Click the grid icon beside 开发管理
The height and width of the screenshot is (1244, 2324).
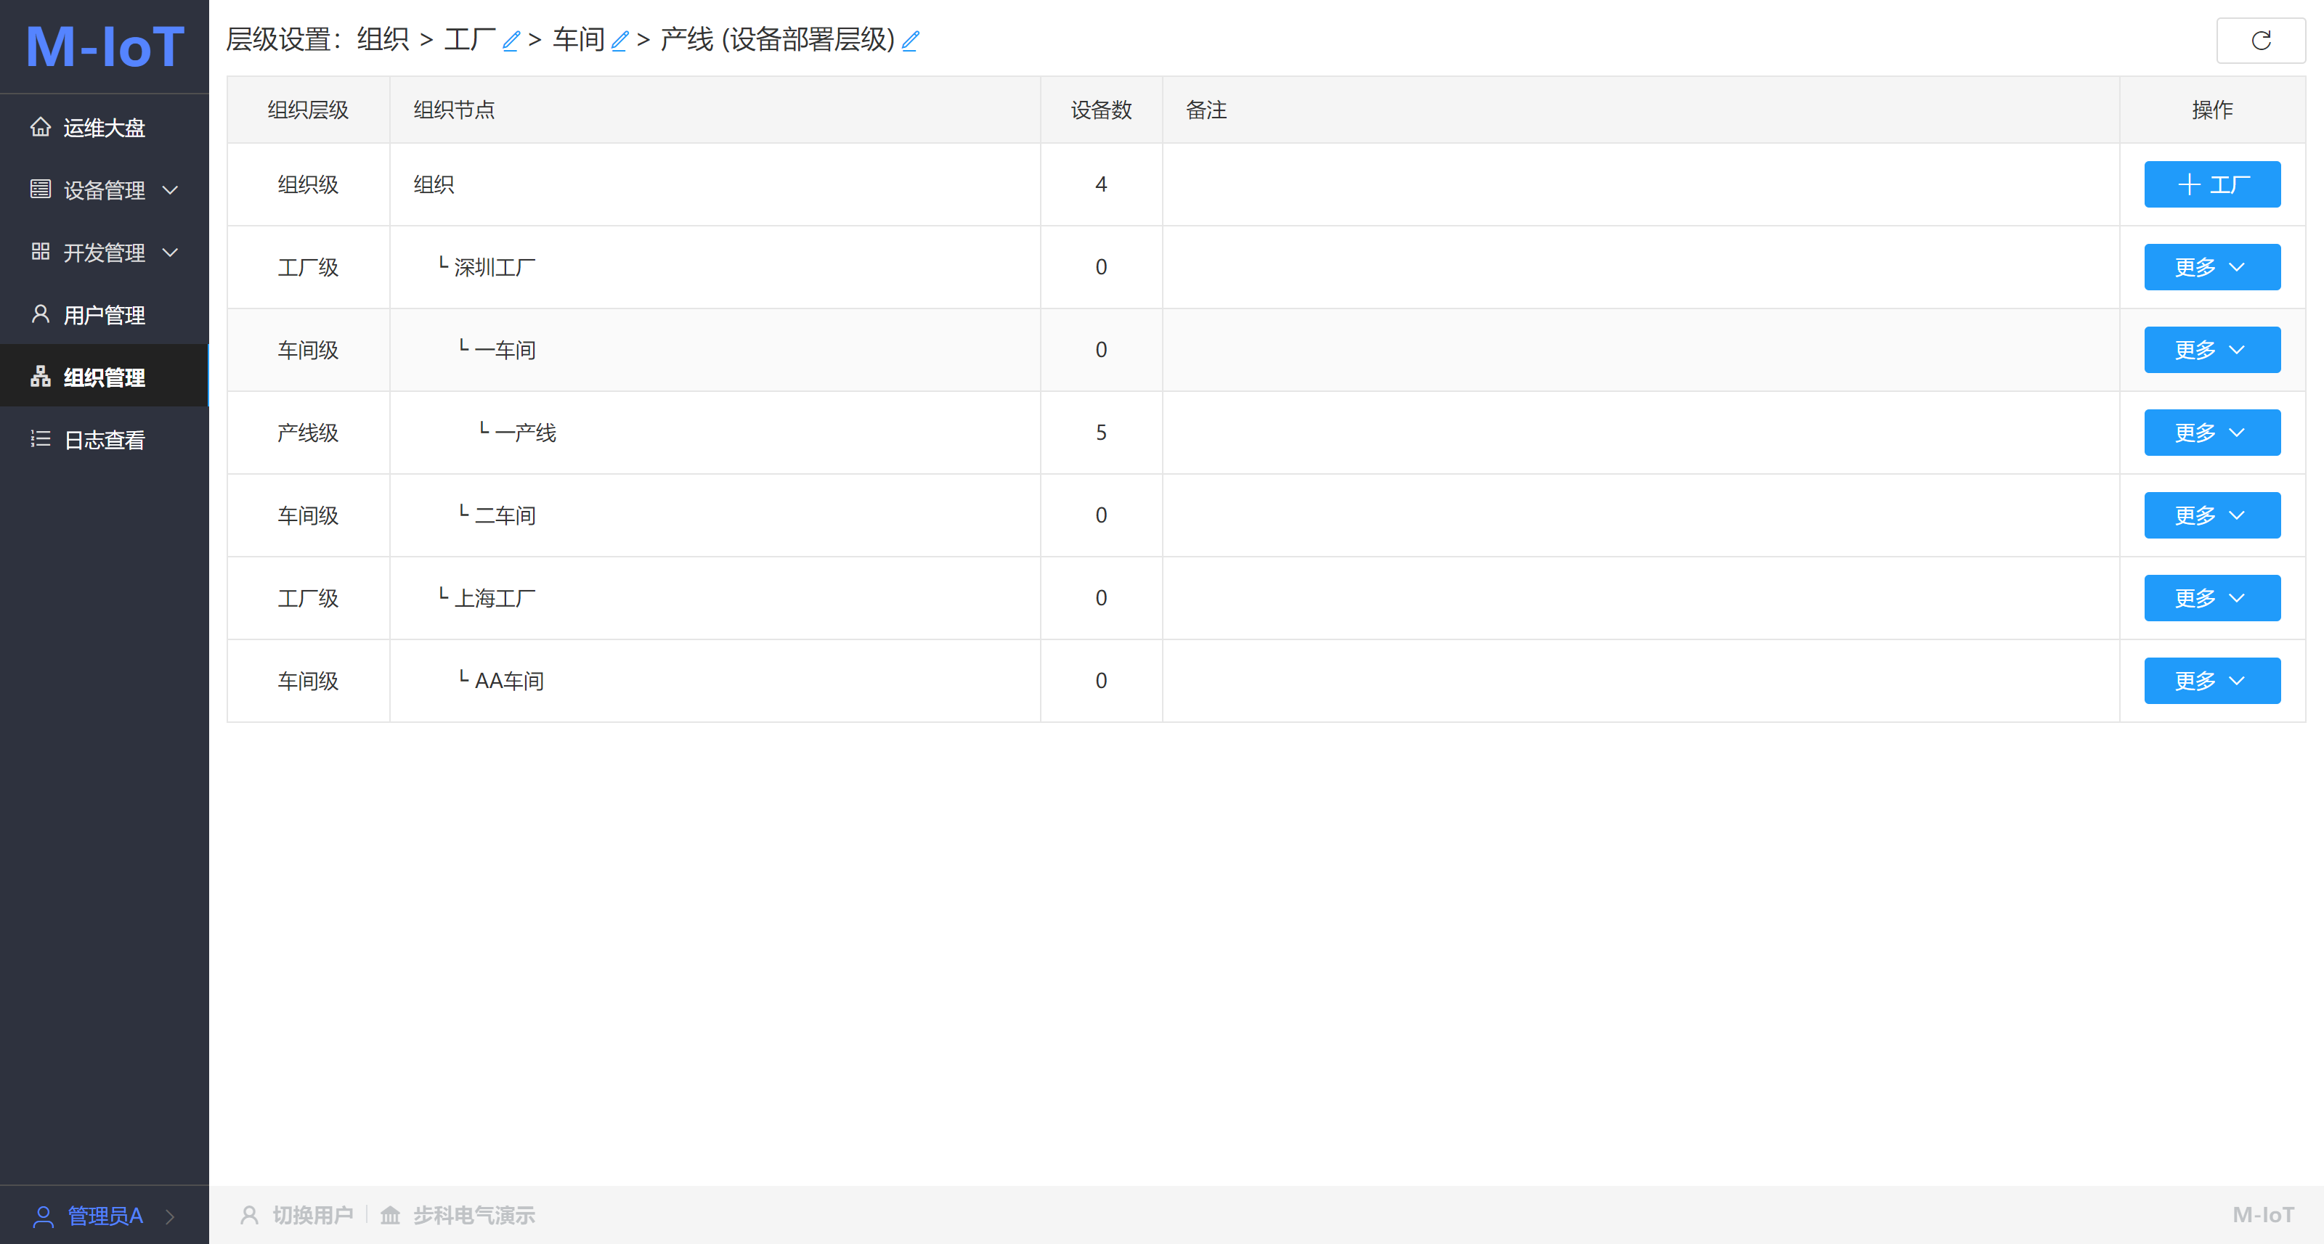click(x=41, y=252)
